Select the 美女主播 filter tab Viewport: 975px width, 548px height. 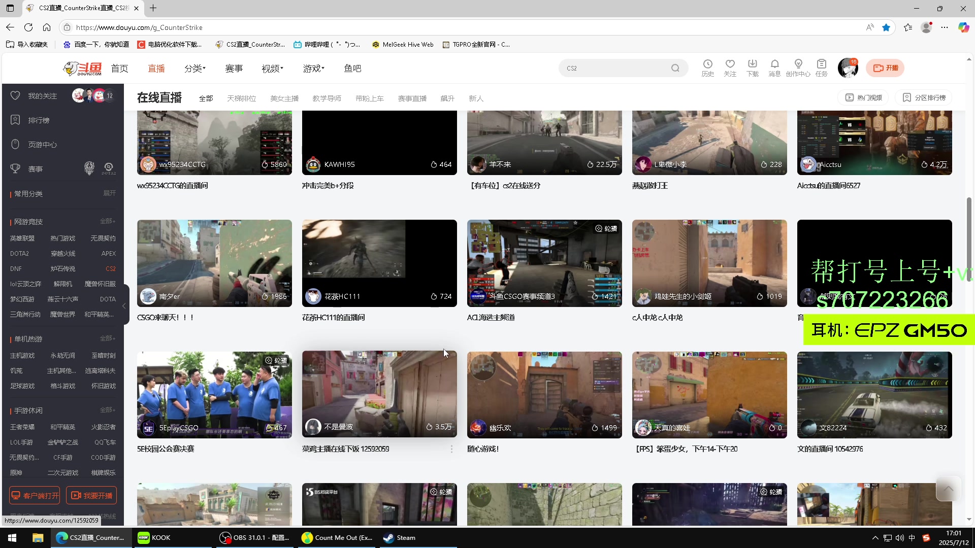click(284, 98)
